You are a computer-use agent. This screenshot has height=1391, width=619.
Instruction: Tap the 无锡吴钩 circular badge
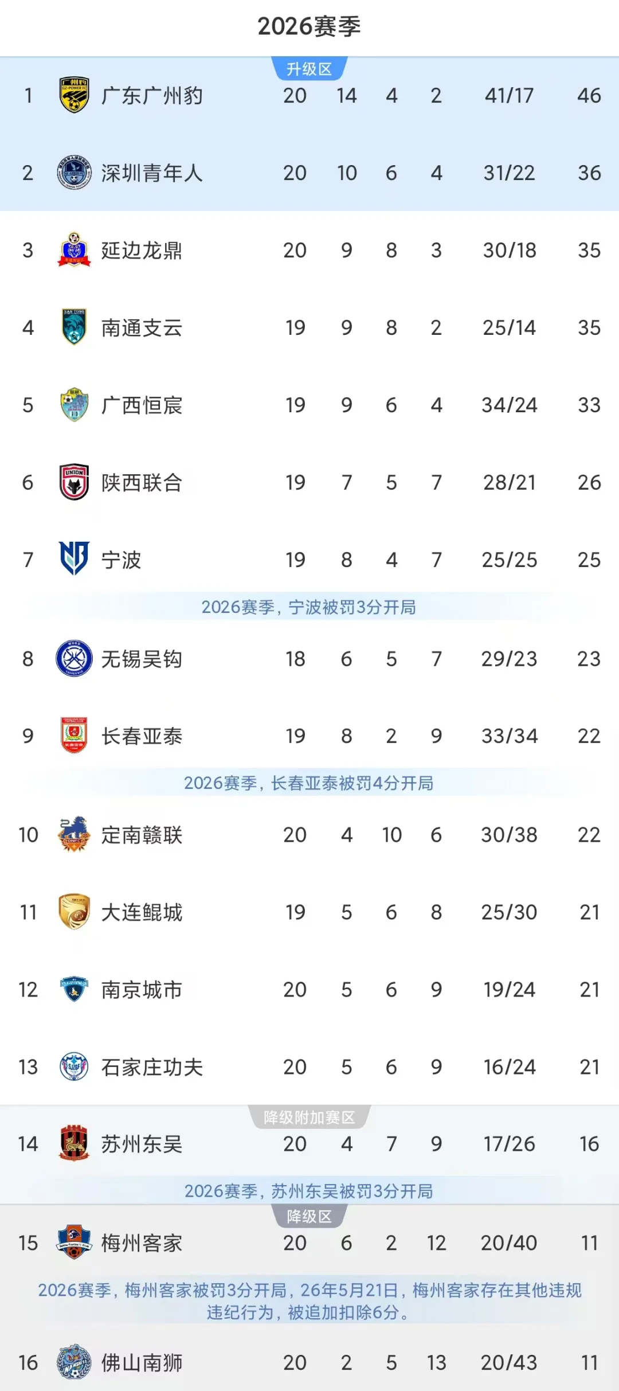(74, 659)
